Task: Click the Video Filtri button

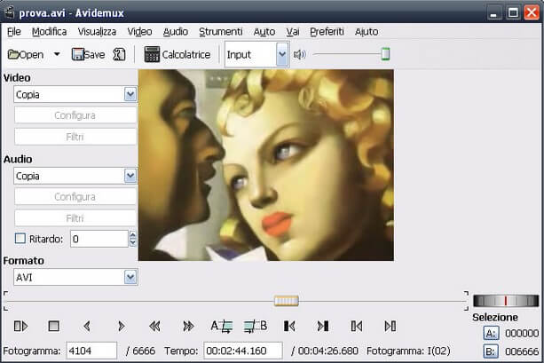Action: (75, 137)
